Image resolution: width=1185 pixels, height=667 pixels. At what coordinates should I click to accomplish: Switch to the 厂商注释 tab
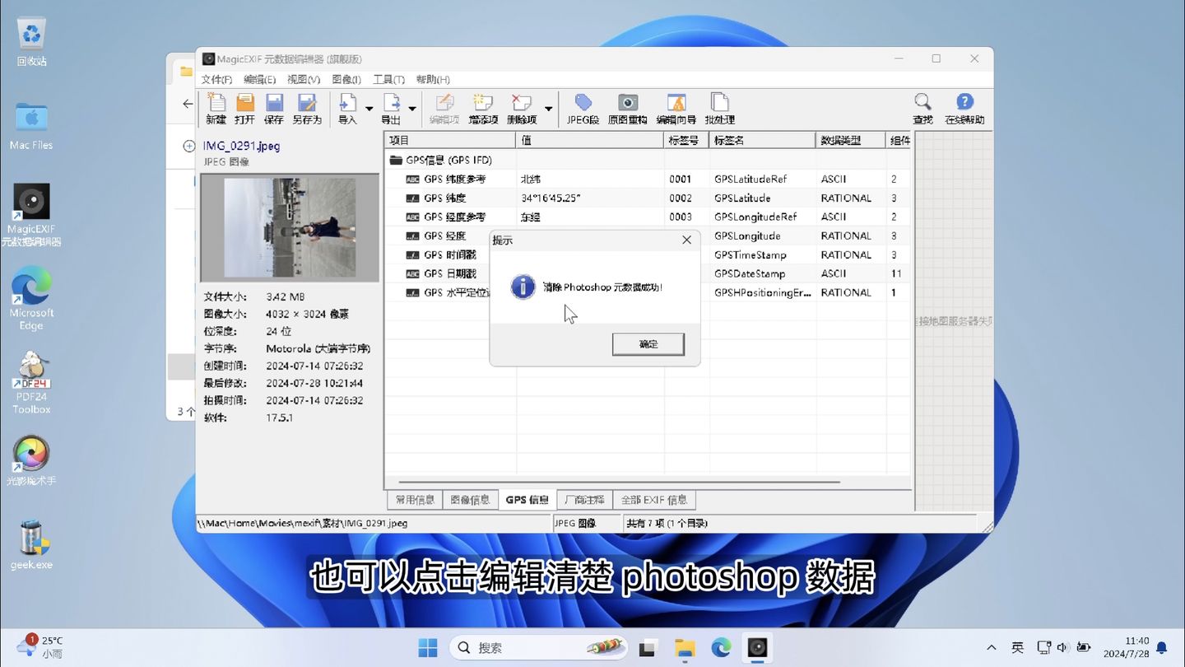pos(584,500)
